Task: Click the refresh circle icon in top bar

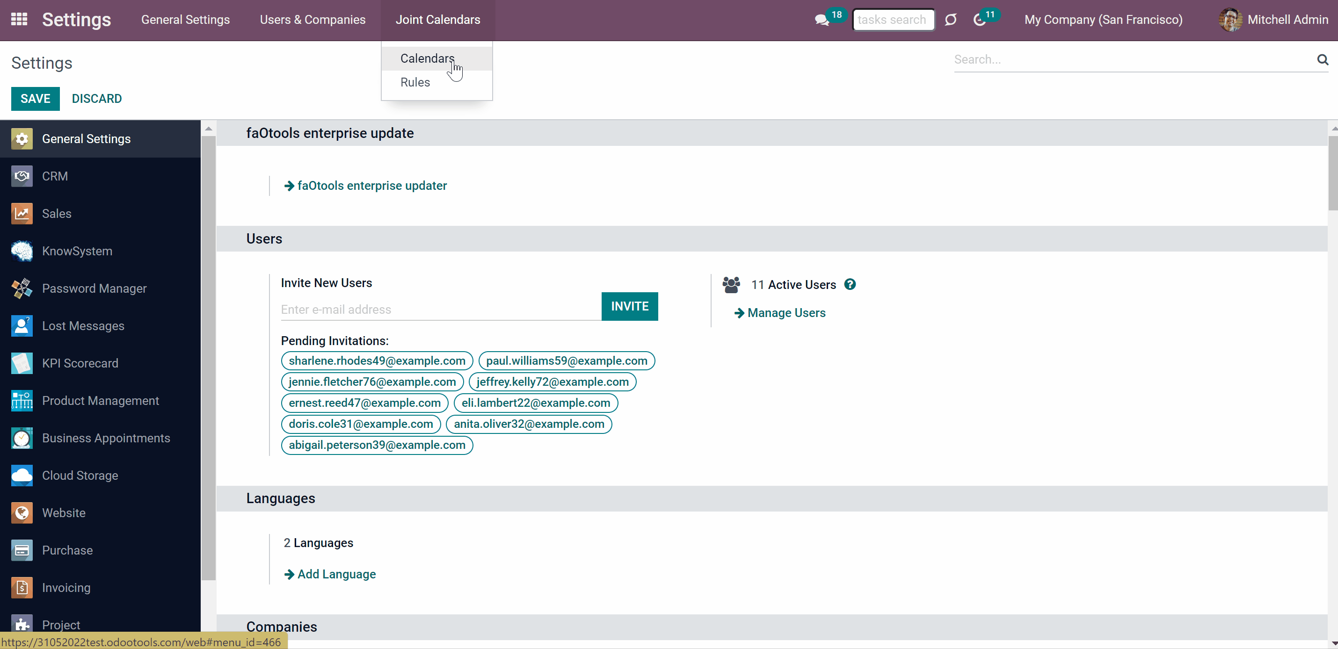Action: click(x=951, y=20)
